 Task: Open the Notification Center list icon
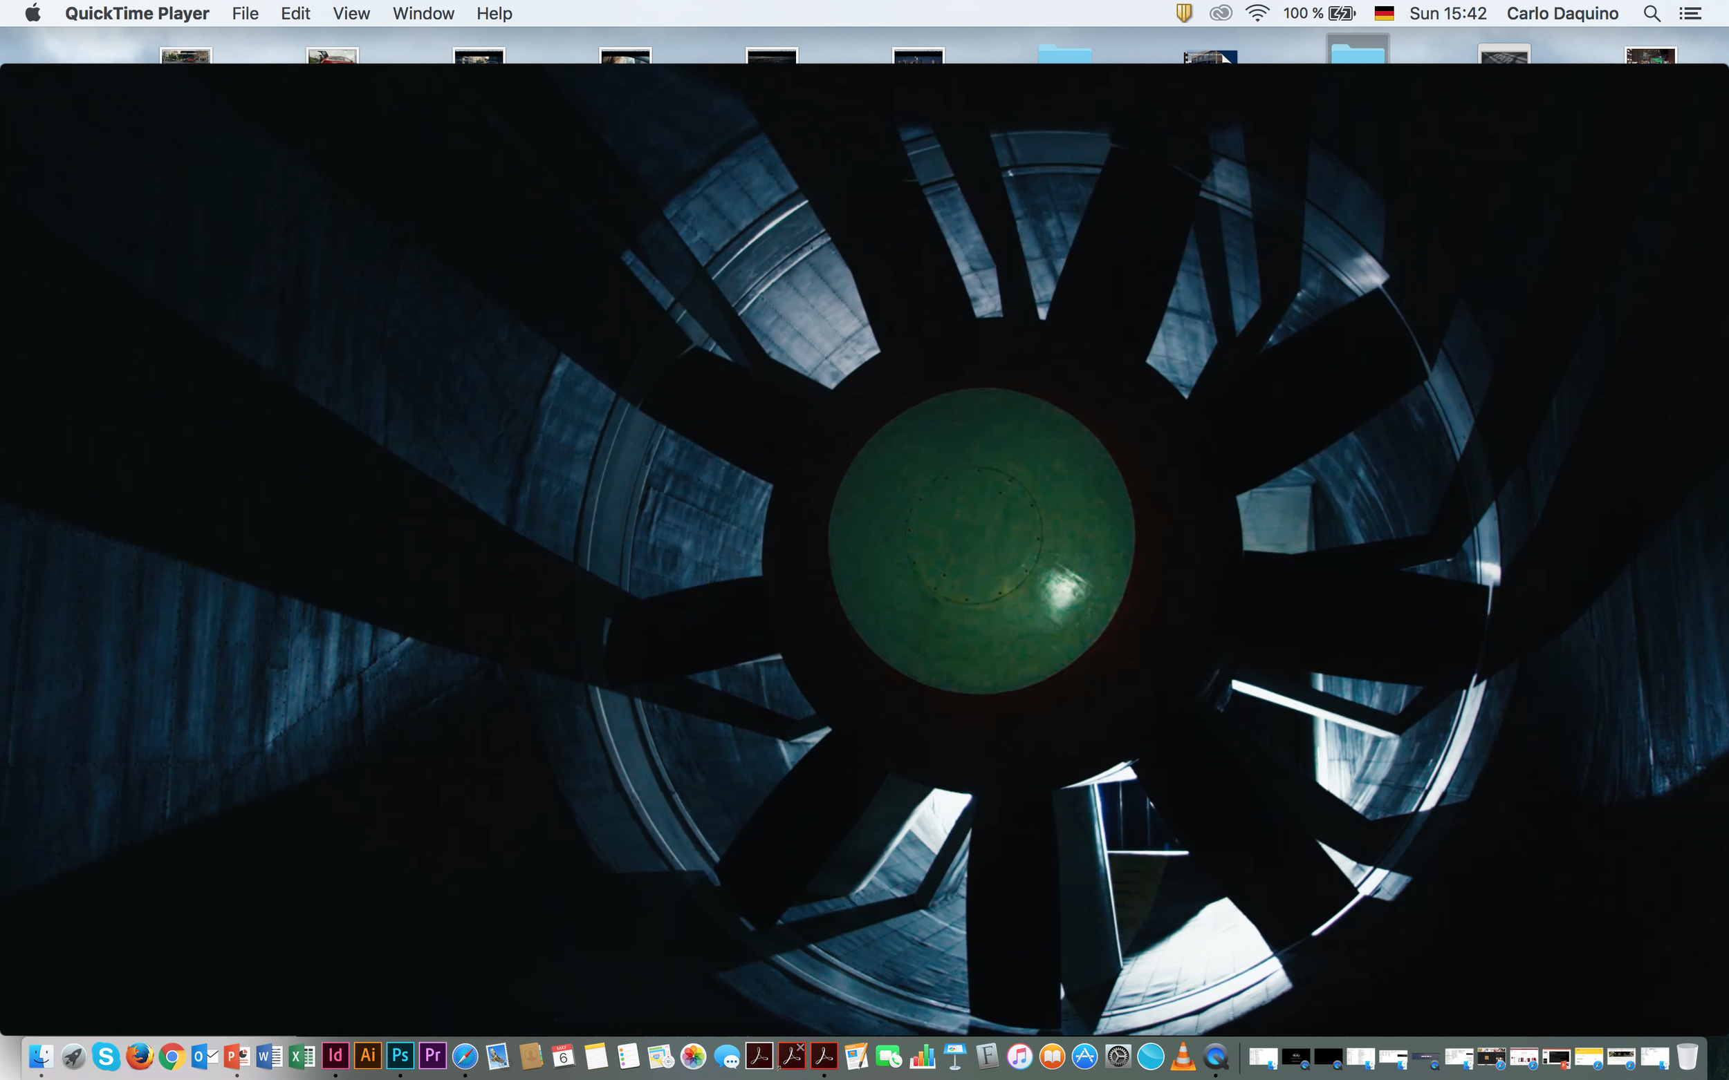[x=1690, y=14]
